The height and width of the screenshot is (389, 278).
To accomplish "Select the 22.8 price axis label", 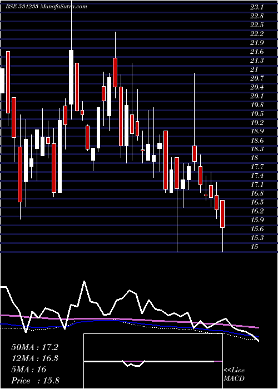I will pyautogui.click(x=256, y=16).
